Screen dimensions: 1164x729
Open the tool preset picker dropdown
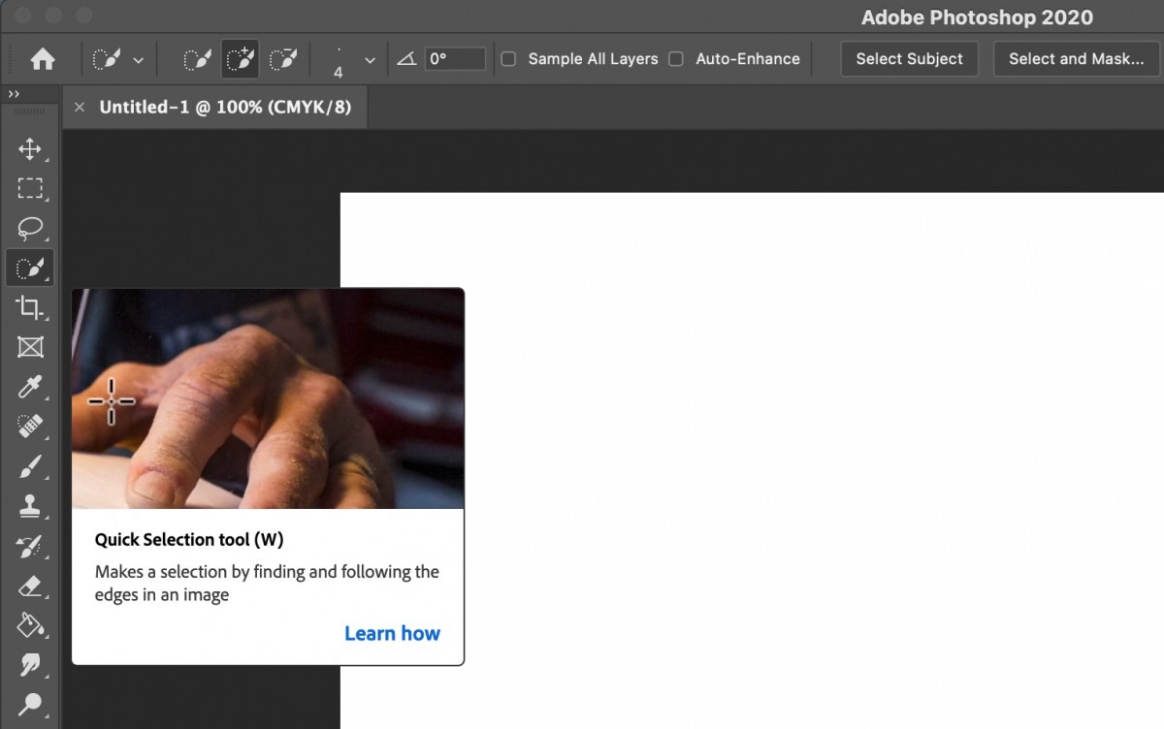(117, 59)
